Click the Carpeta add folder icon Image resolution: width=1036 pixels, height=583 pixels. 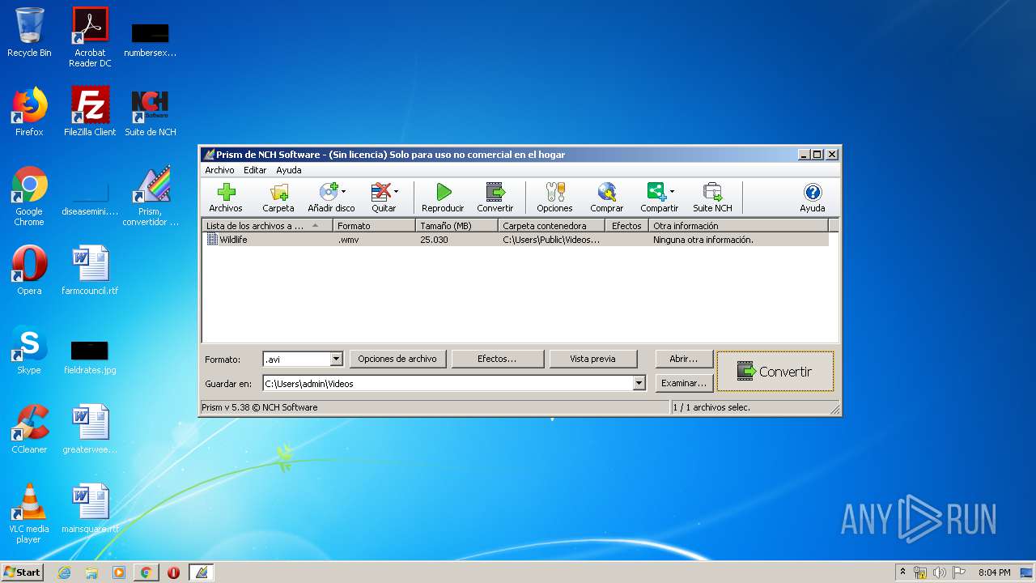coord(278,198)
